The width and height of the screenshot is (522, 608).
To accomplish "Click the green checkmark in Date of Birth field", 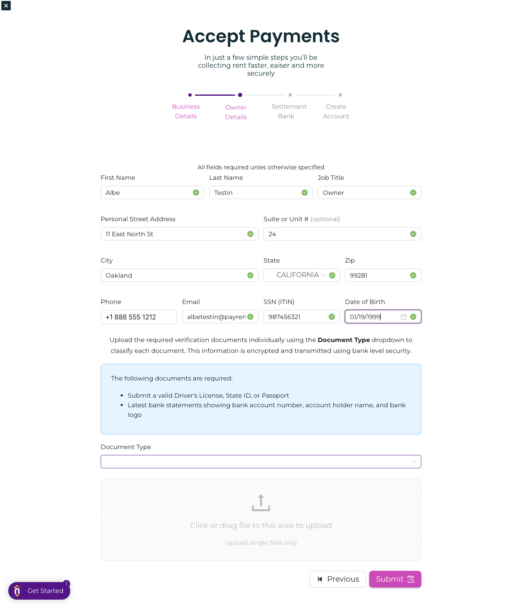I will coord(413,317).
